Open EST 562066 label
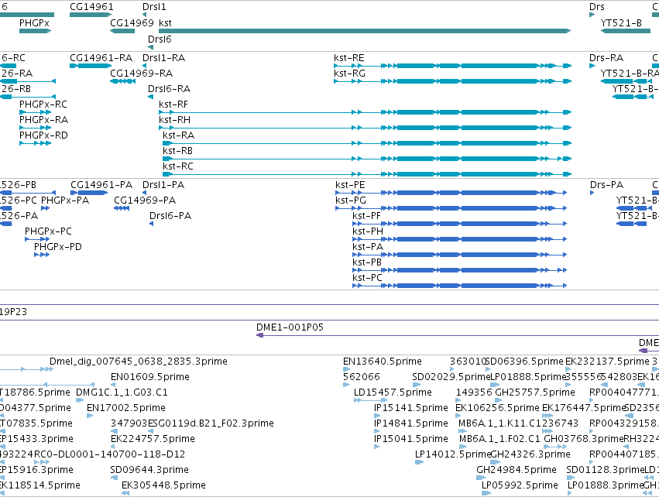Screen dimensions: 659x497 point(362,377)
